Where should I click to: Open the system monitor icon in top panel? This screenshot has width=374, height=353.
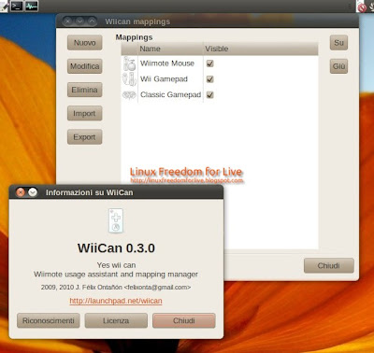tap(32, 6)
